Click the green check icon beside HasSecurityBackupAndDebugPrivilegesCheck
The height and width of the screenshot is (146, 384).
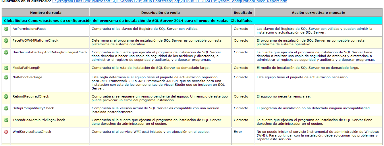[6, 52]
